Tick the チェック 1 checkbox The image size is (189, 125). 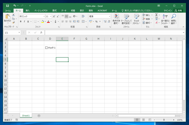coord(47,48)
